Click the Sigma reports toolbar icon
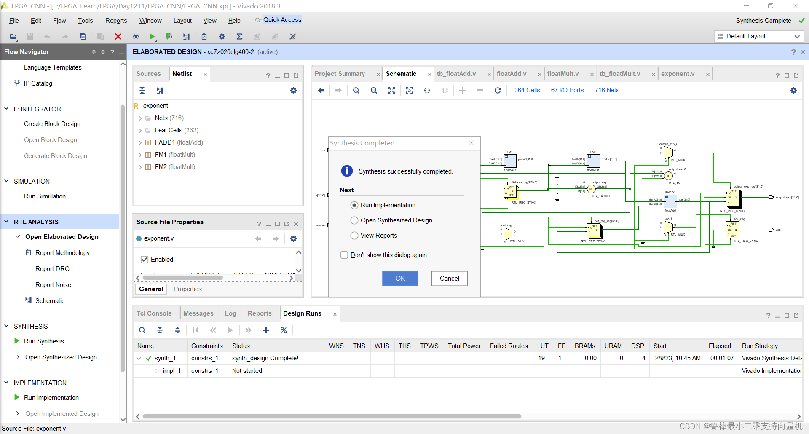Image resolution: width=809 pixels, height=434 pixels. click(239, 37)
